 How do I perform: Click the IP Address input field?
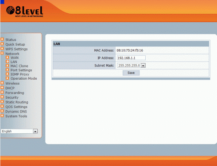click(131, 58)
